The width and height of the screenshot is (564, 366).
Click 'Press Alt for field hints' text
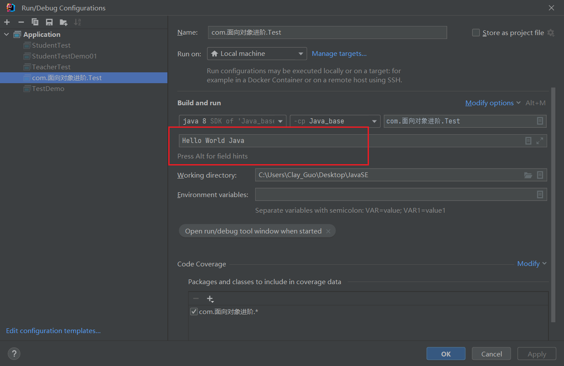point(212,156)
